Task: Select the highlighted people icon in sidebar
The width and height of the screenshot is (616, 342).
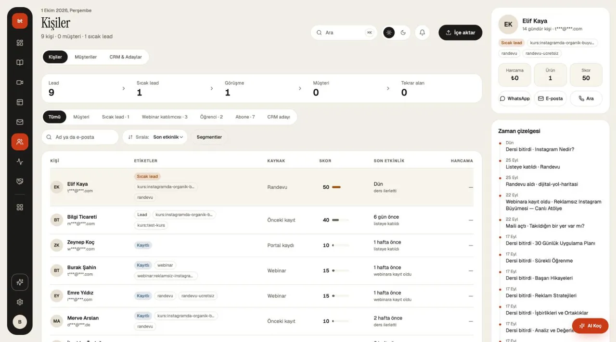Action: tap(20, 142)
